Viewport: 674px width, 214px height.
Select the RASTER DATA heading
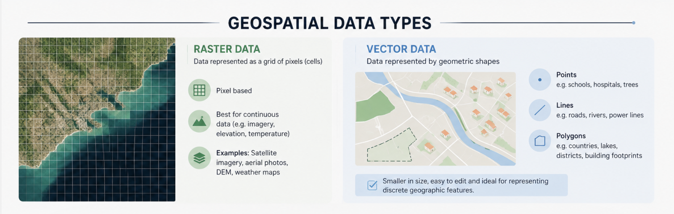[x=227, y=49]
